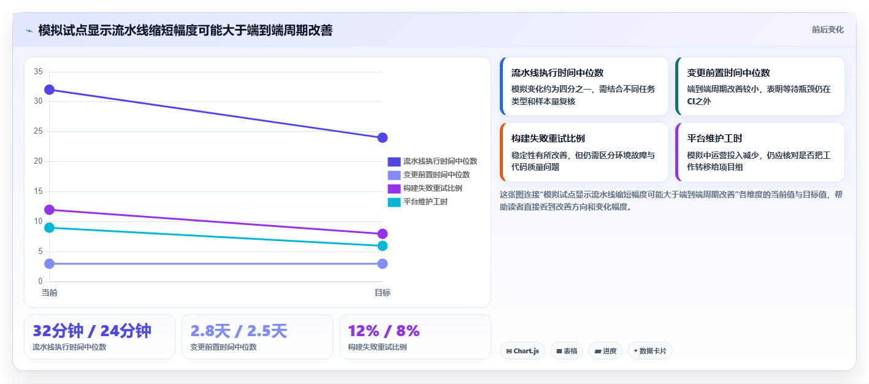The height and width of the screenshot is (384, 869).
Task: Open the Chart.js tag chip
Action: pyautogui.click(x=523, y=351)
